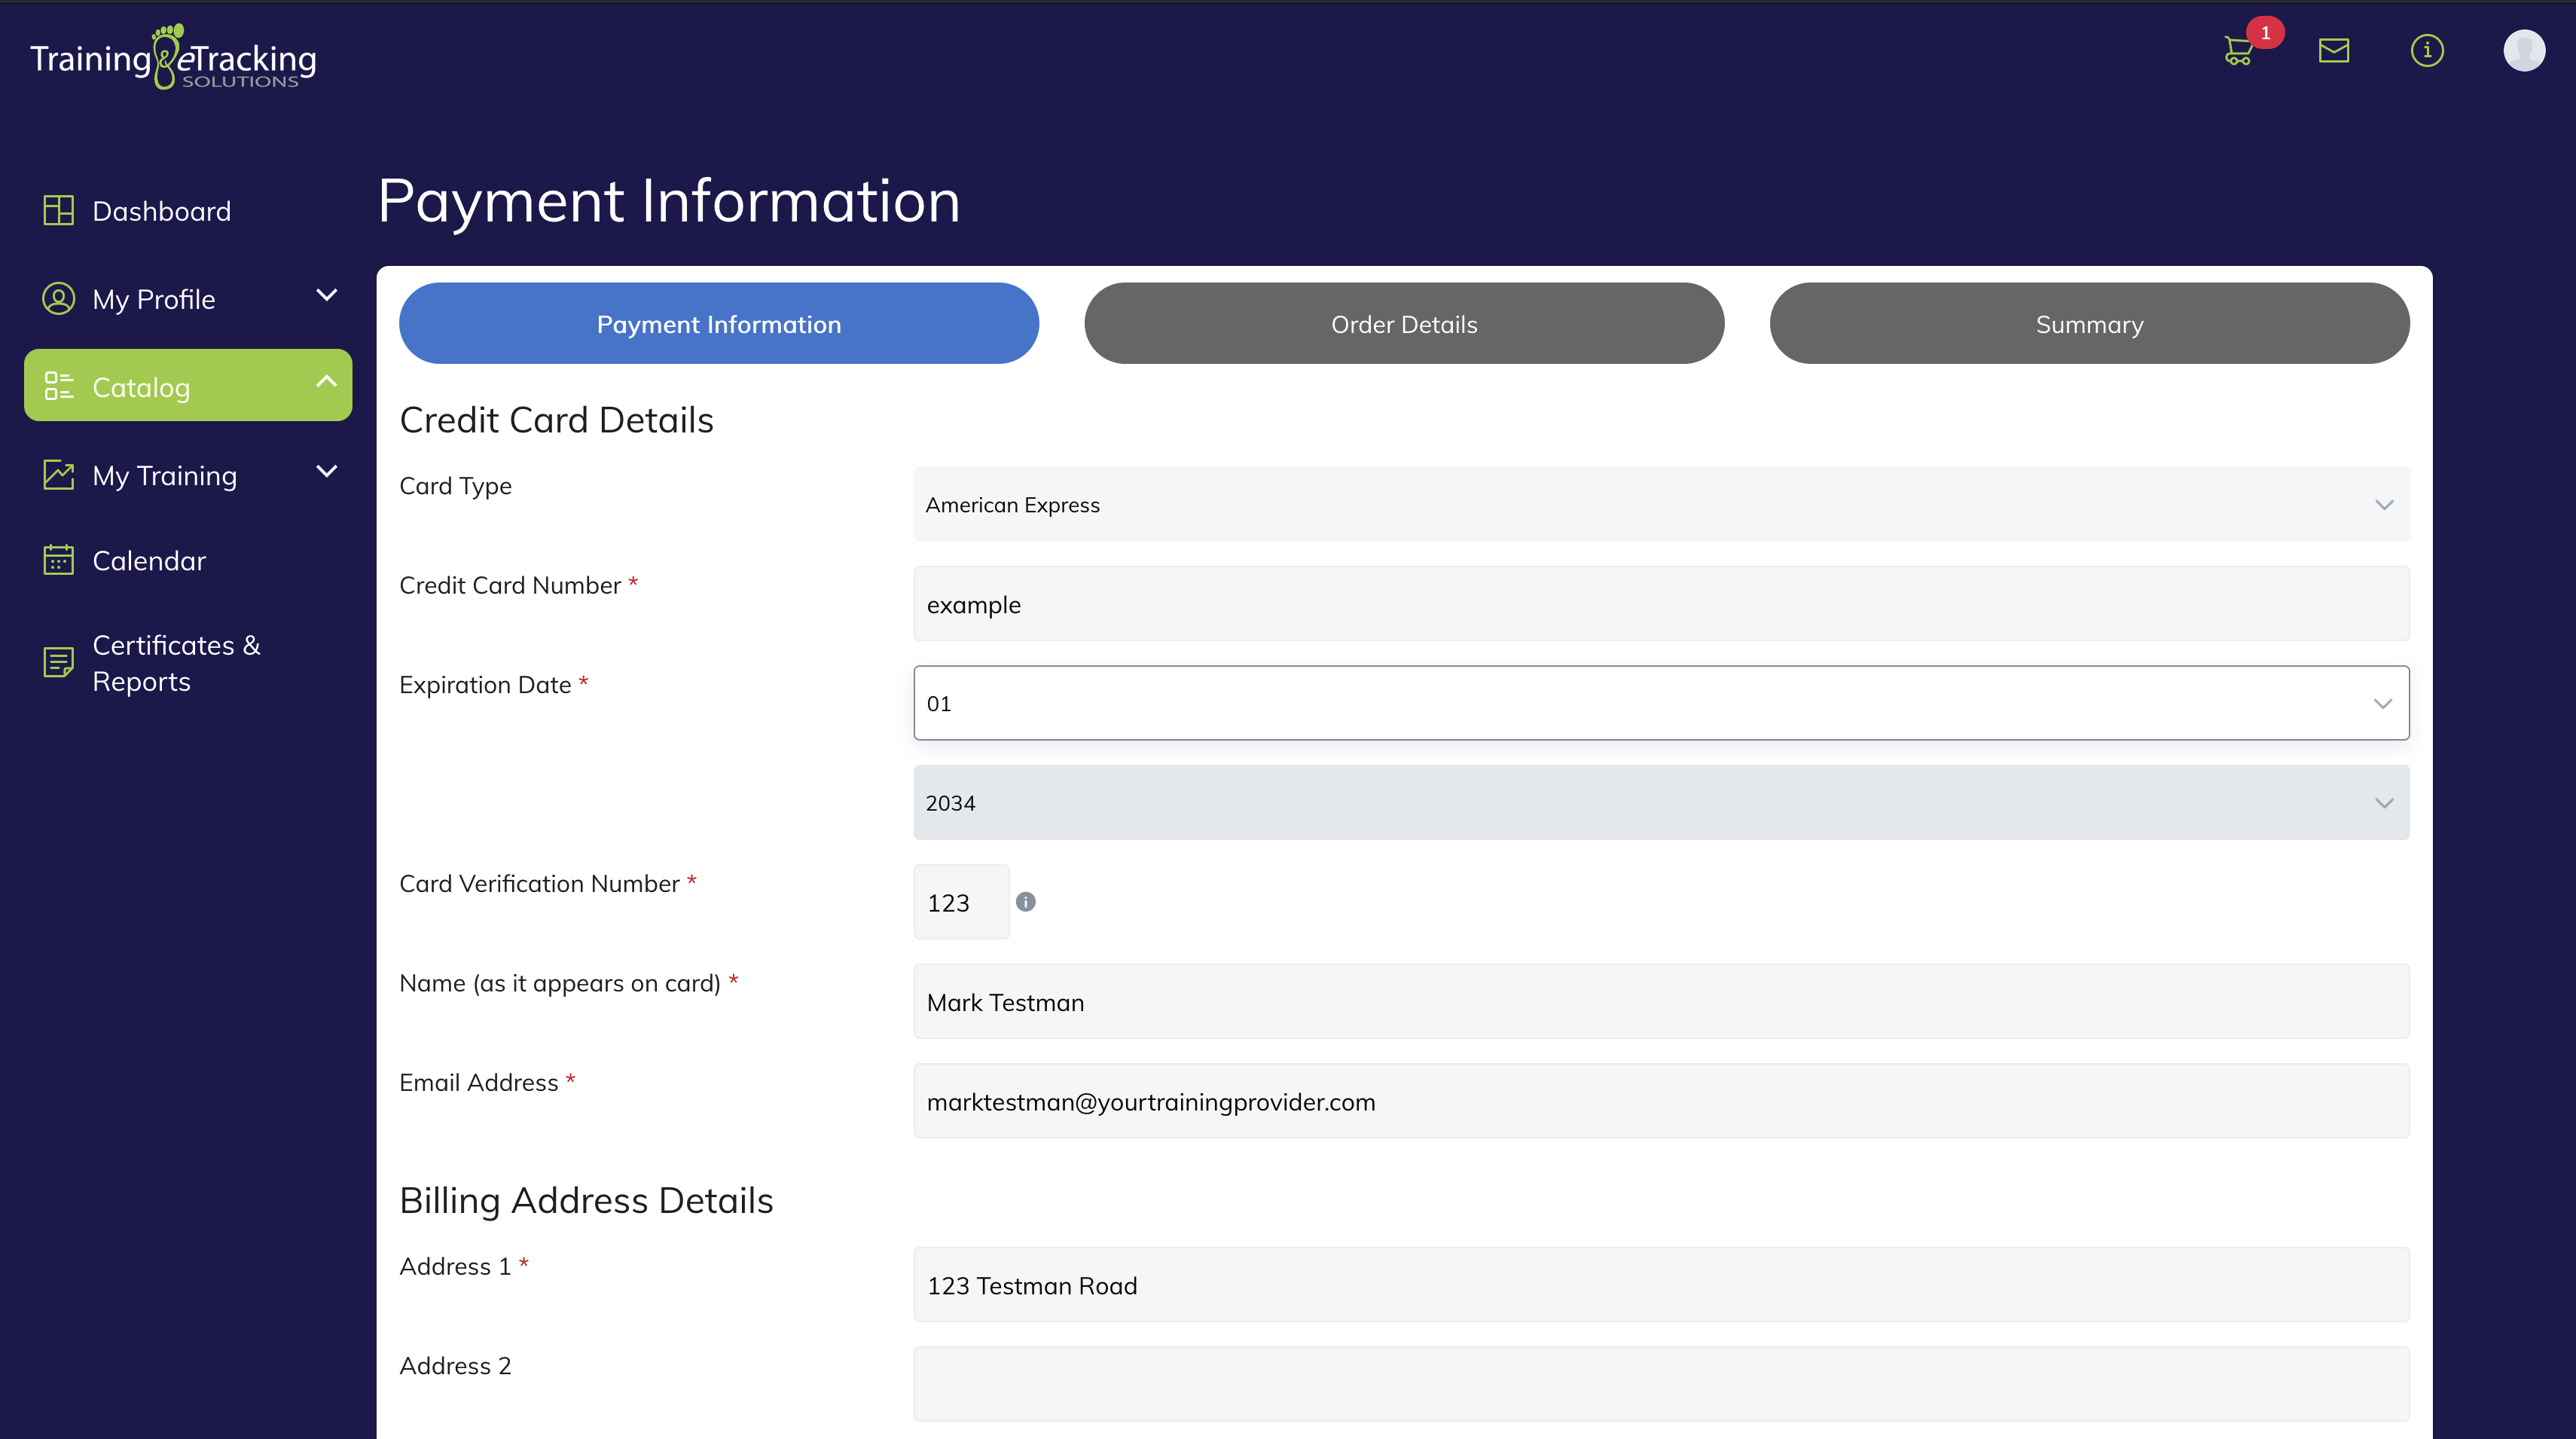This screenshot has height=1439, width=2576.
Task: Click the info circle icon in header
Action: (x=2427, y=50)
